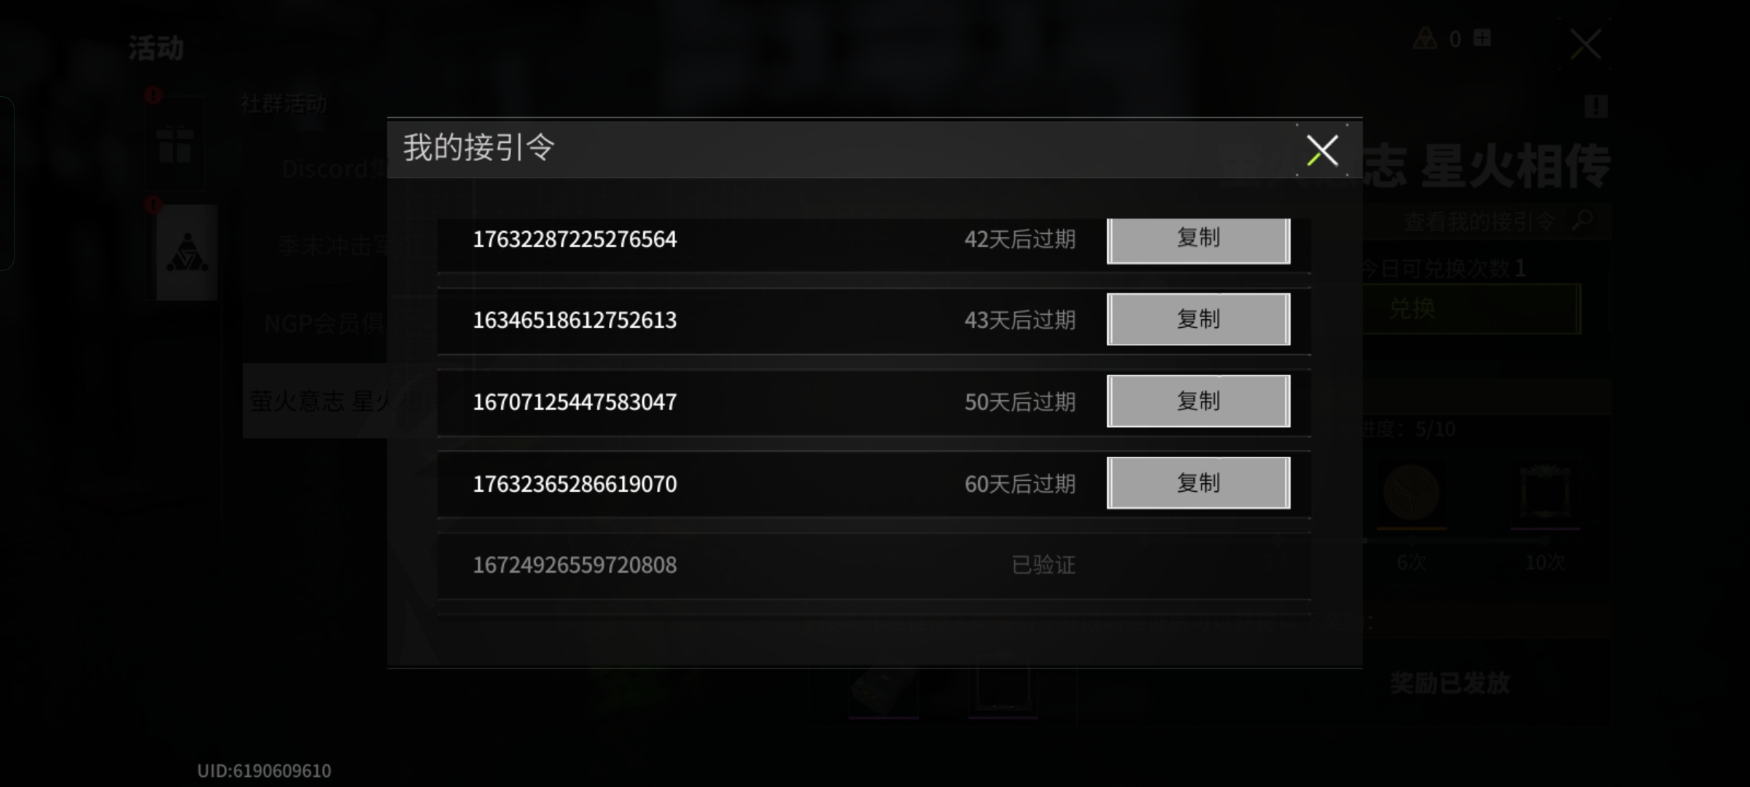The width and height of the screenshot is (1750, 787).
Task: Click the magnifier icon by 查看我的接引令
Action: coord(1582,219)
